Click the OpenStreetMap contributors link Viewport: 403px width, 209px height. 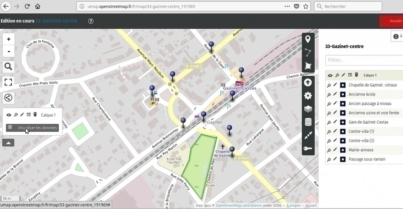238,205
